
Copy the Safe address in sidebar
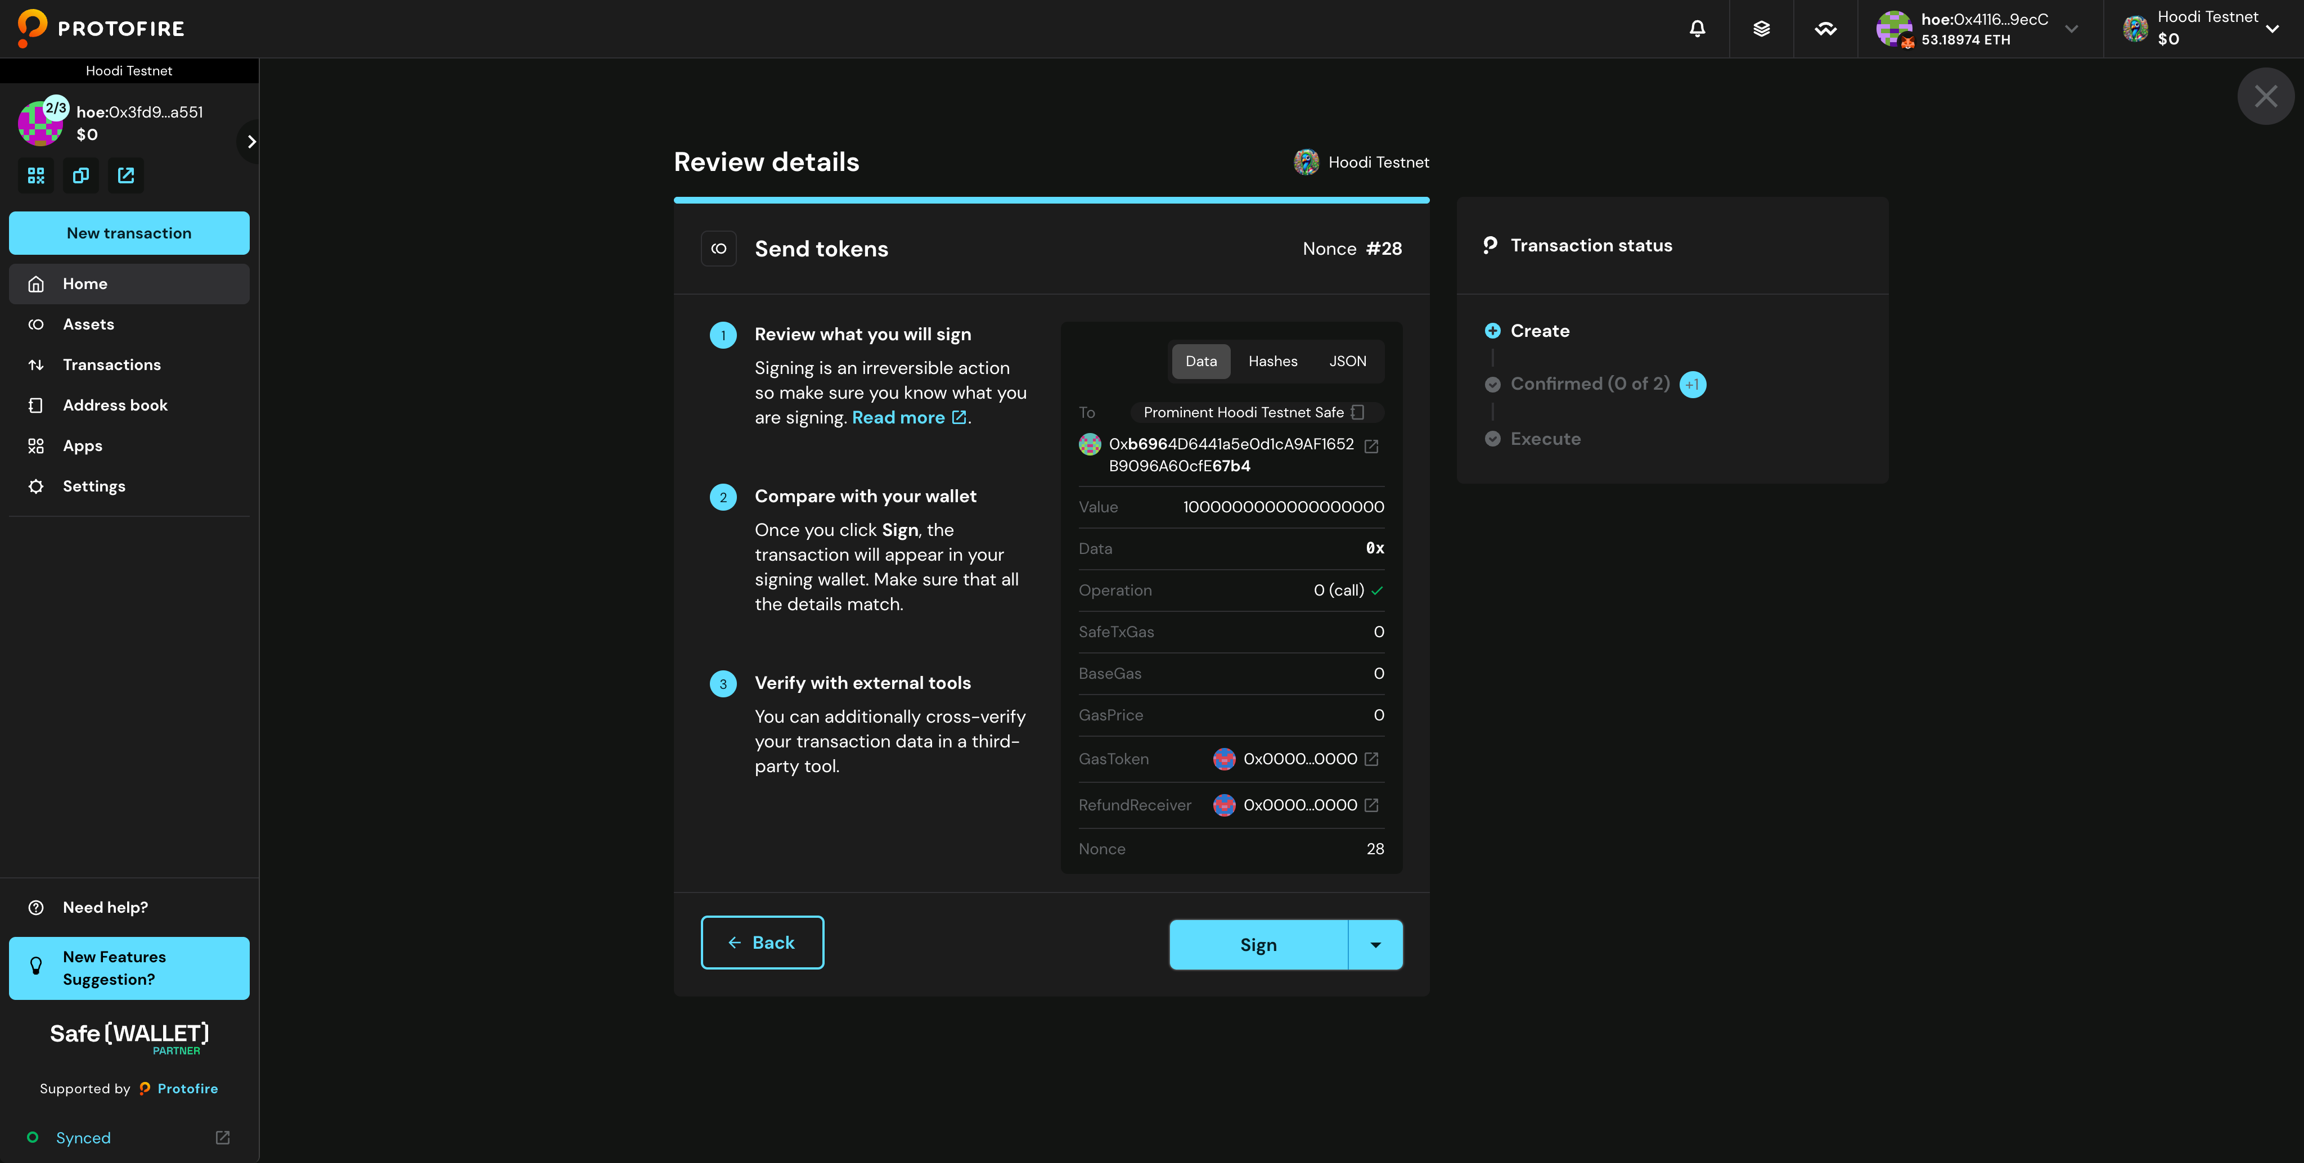[x=80, y=176]
